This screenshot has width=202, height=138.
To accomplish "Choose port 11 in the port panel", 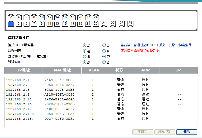I will coord(50,24).
